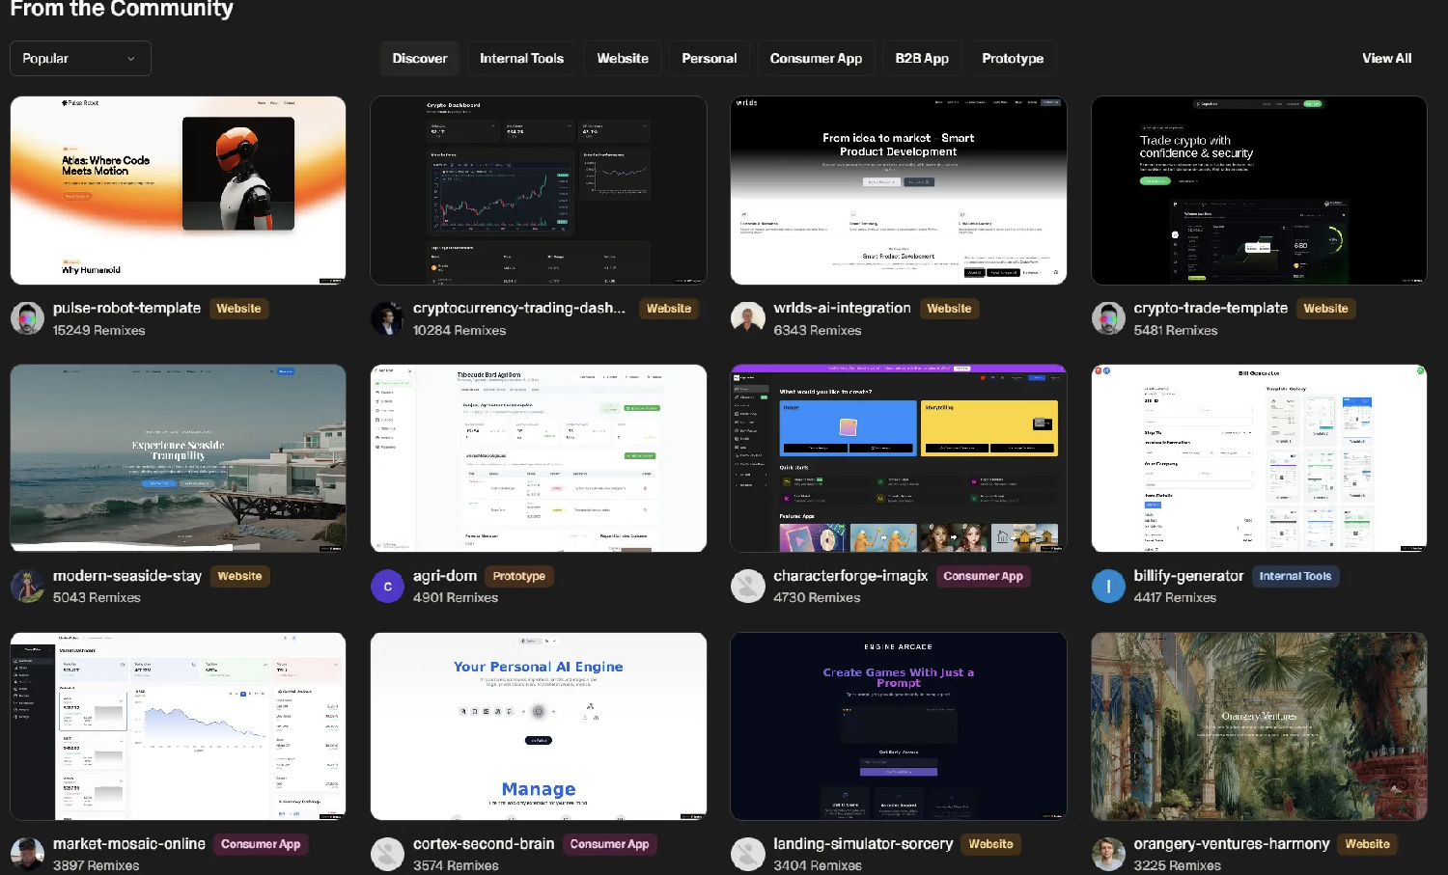Click the market-mosaic-online author avatar
Viewport: 1448px width, 875px height.
(27, 854)
